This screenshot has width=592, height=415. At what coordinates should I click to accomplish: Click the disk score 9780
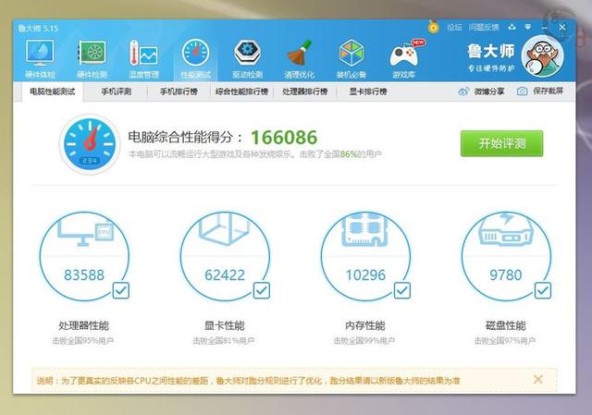coord(506,275)
